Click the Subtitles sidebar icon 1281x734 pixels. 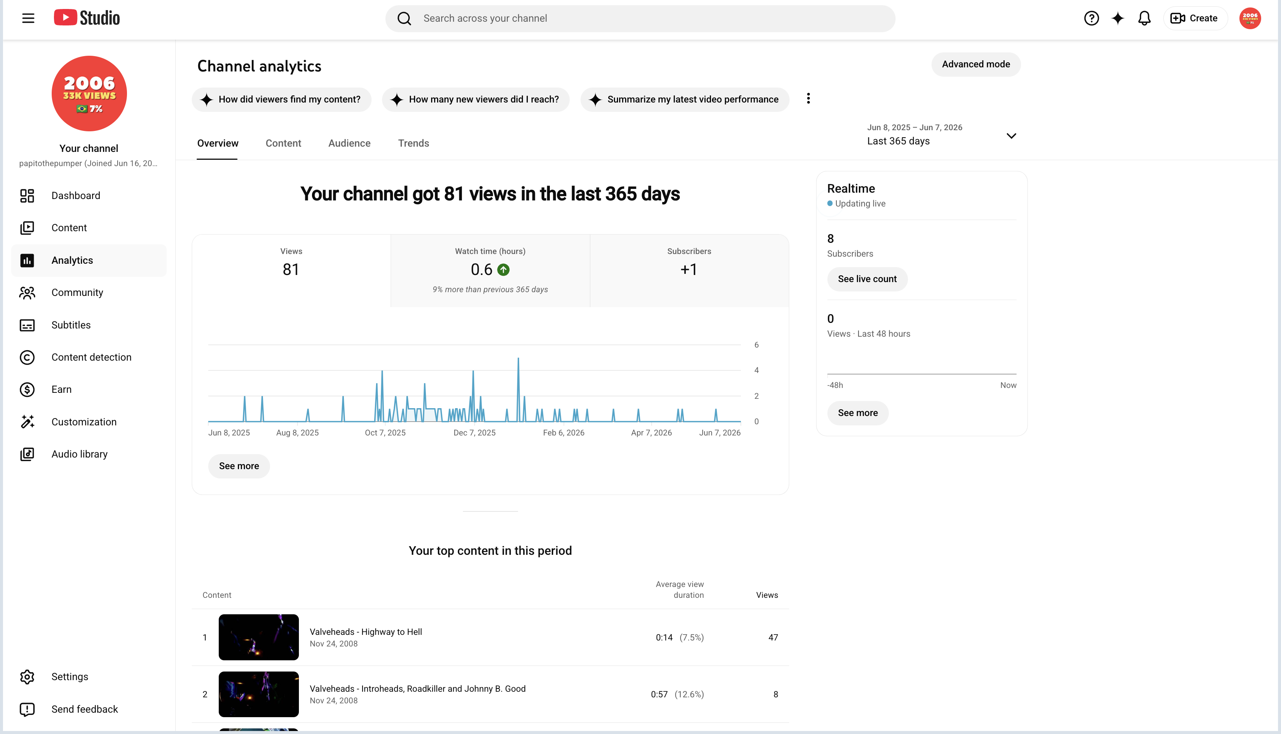[x=27, y=325]
